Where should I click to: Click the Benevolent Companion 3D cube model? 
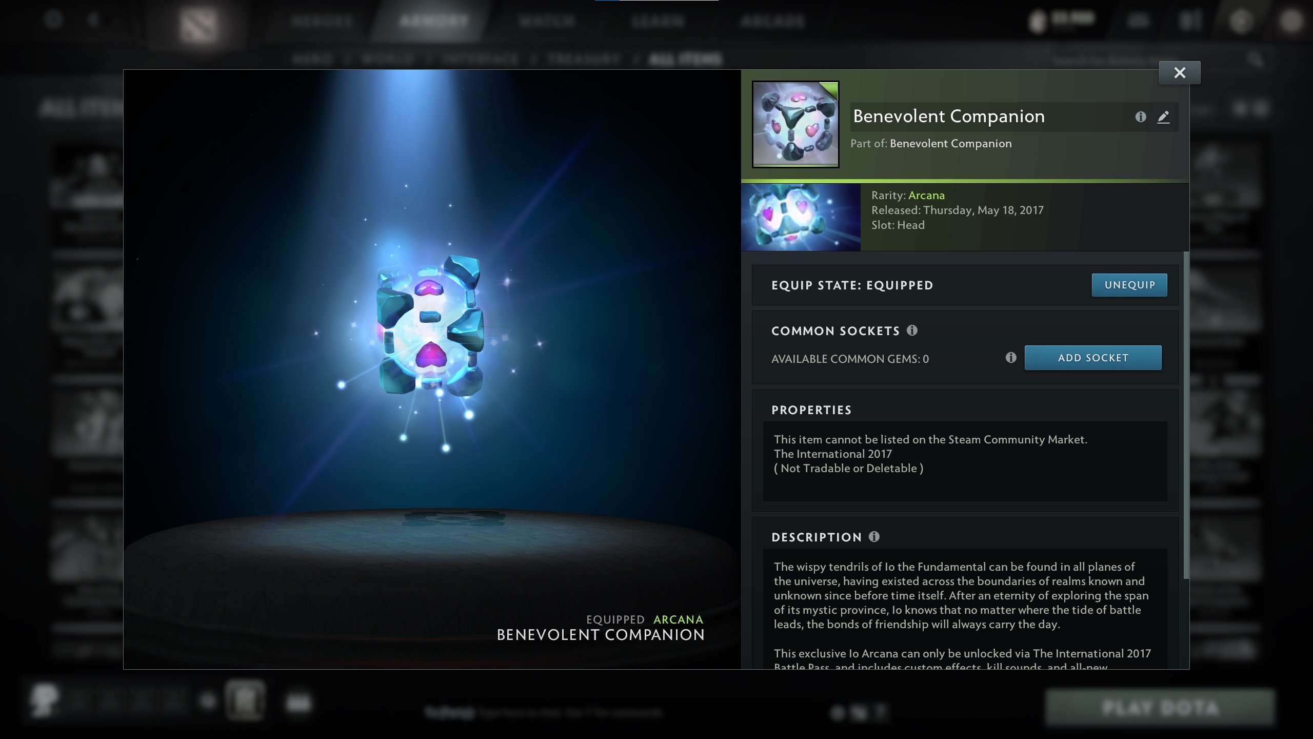click(430, 326)
